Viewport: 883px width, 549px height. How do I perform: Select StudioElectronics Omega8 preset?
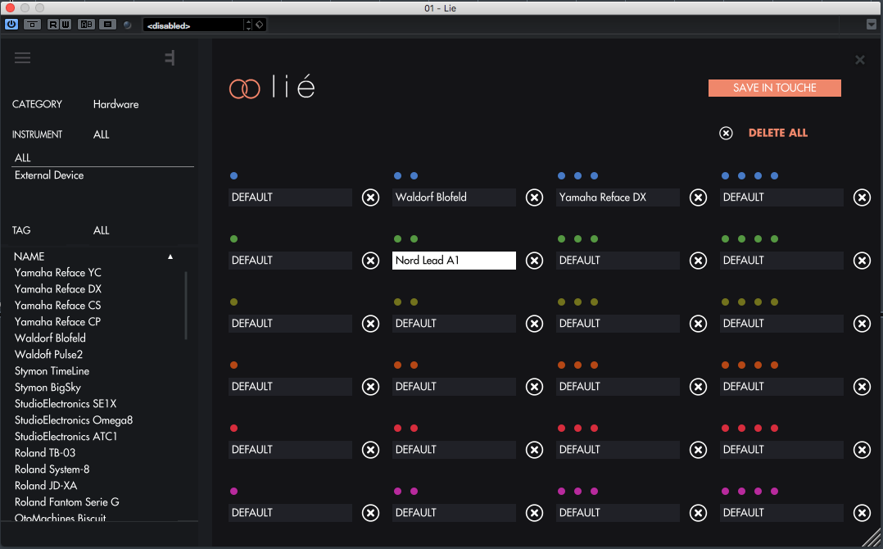point(74,420)
